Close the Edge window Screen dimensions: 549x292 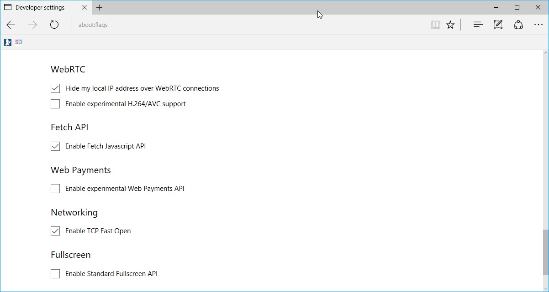(x=538, y=7)
